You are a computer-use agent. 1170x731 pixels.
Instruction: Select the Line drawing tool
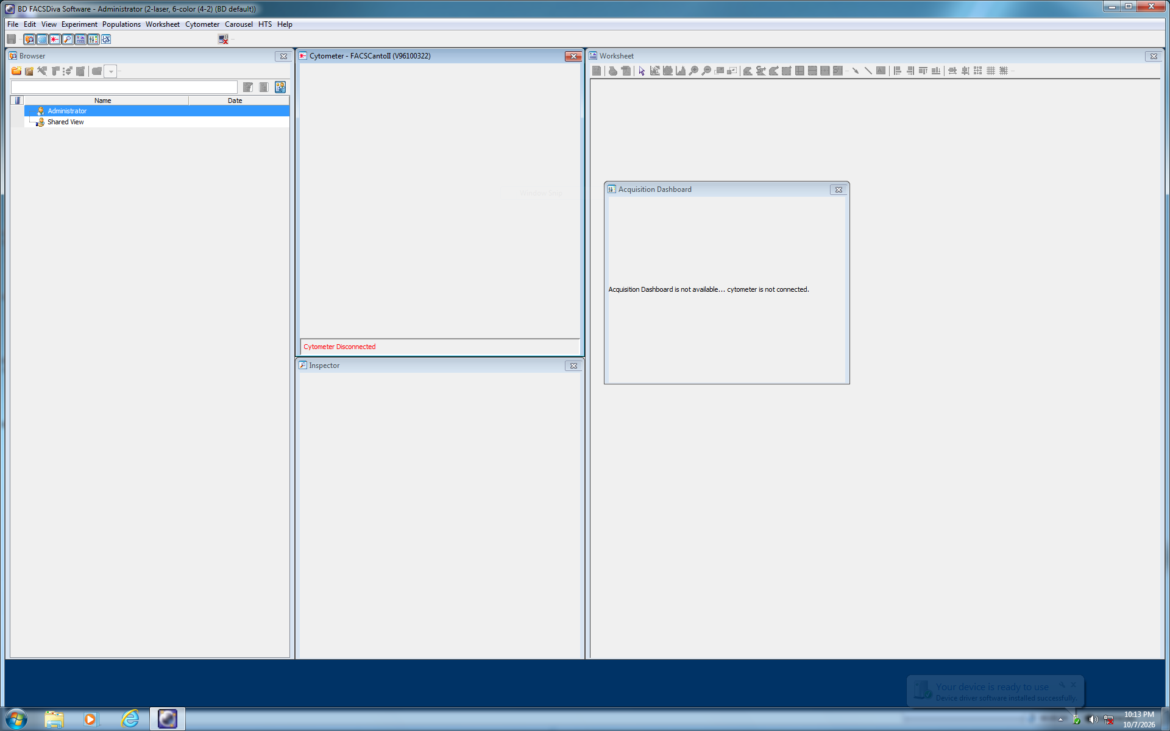pos(868,71)
